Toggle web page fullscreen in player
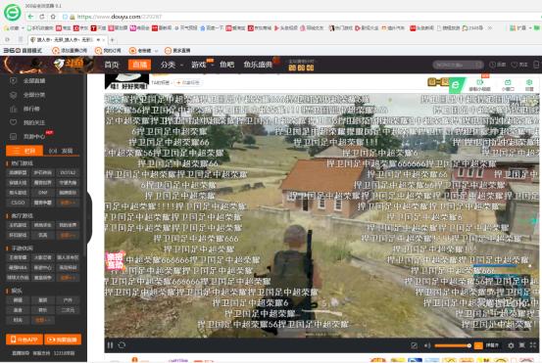This screenshot has height=363, width=542. pyautogui.click(x=522, y=345)
